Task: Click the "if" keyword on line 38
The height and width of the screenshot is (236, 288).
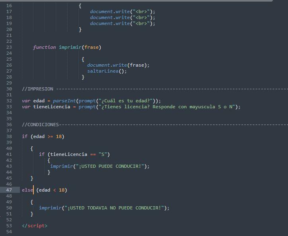Action: (x=25, y=136)
